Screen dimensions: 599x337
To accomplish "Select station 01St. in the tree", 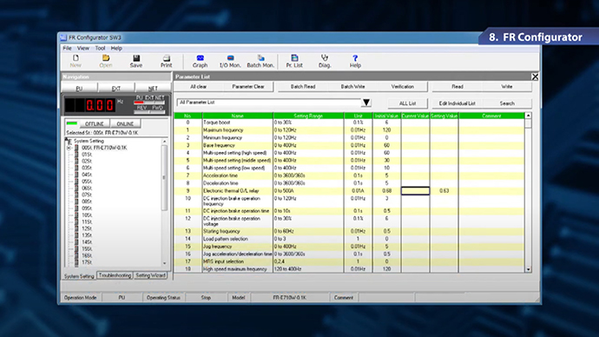I will pos(87,155).
